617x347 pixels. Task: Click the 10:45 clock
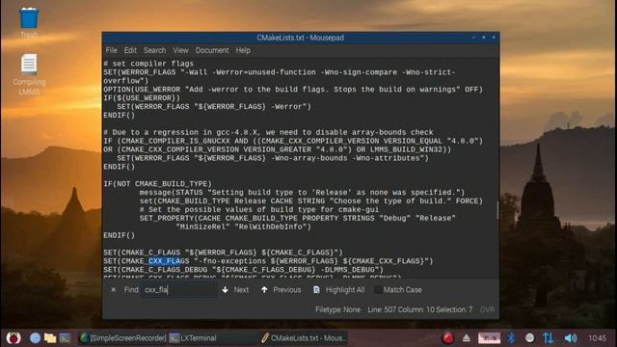click(597, 338)
